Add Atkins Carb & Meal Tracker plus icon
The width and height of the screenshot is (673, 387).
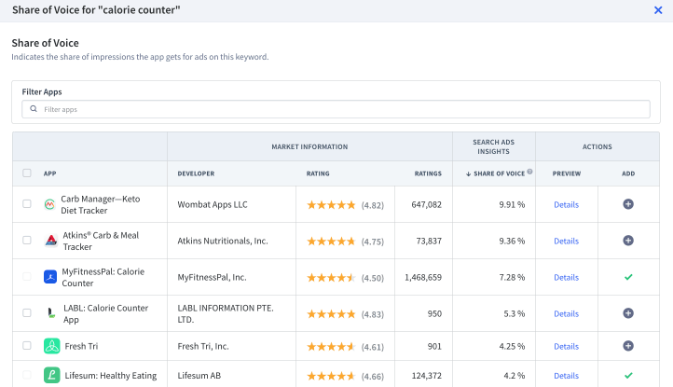628,241
